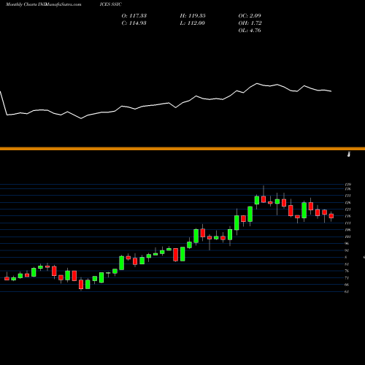This screenshot has height=365, width=365.
Task: Click the 'OC: 2.09' reading
Action: click(x=250, y=16)
